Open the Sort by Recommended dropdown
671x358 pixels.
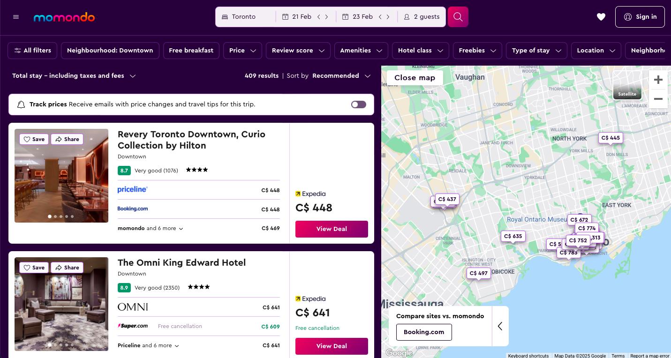click(x=341, y=76)
